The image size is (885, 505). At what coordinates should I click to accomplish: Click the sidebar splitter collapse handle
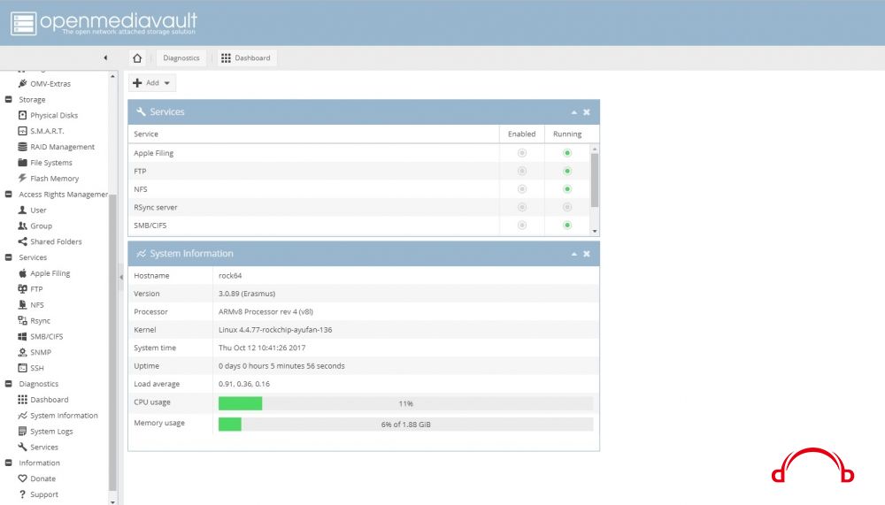click(120, 277)
